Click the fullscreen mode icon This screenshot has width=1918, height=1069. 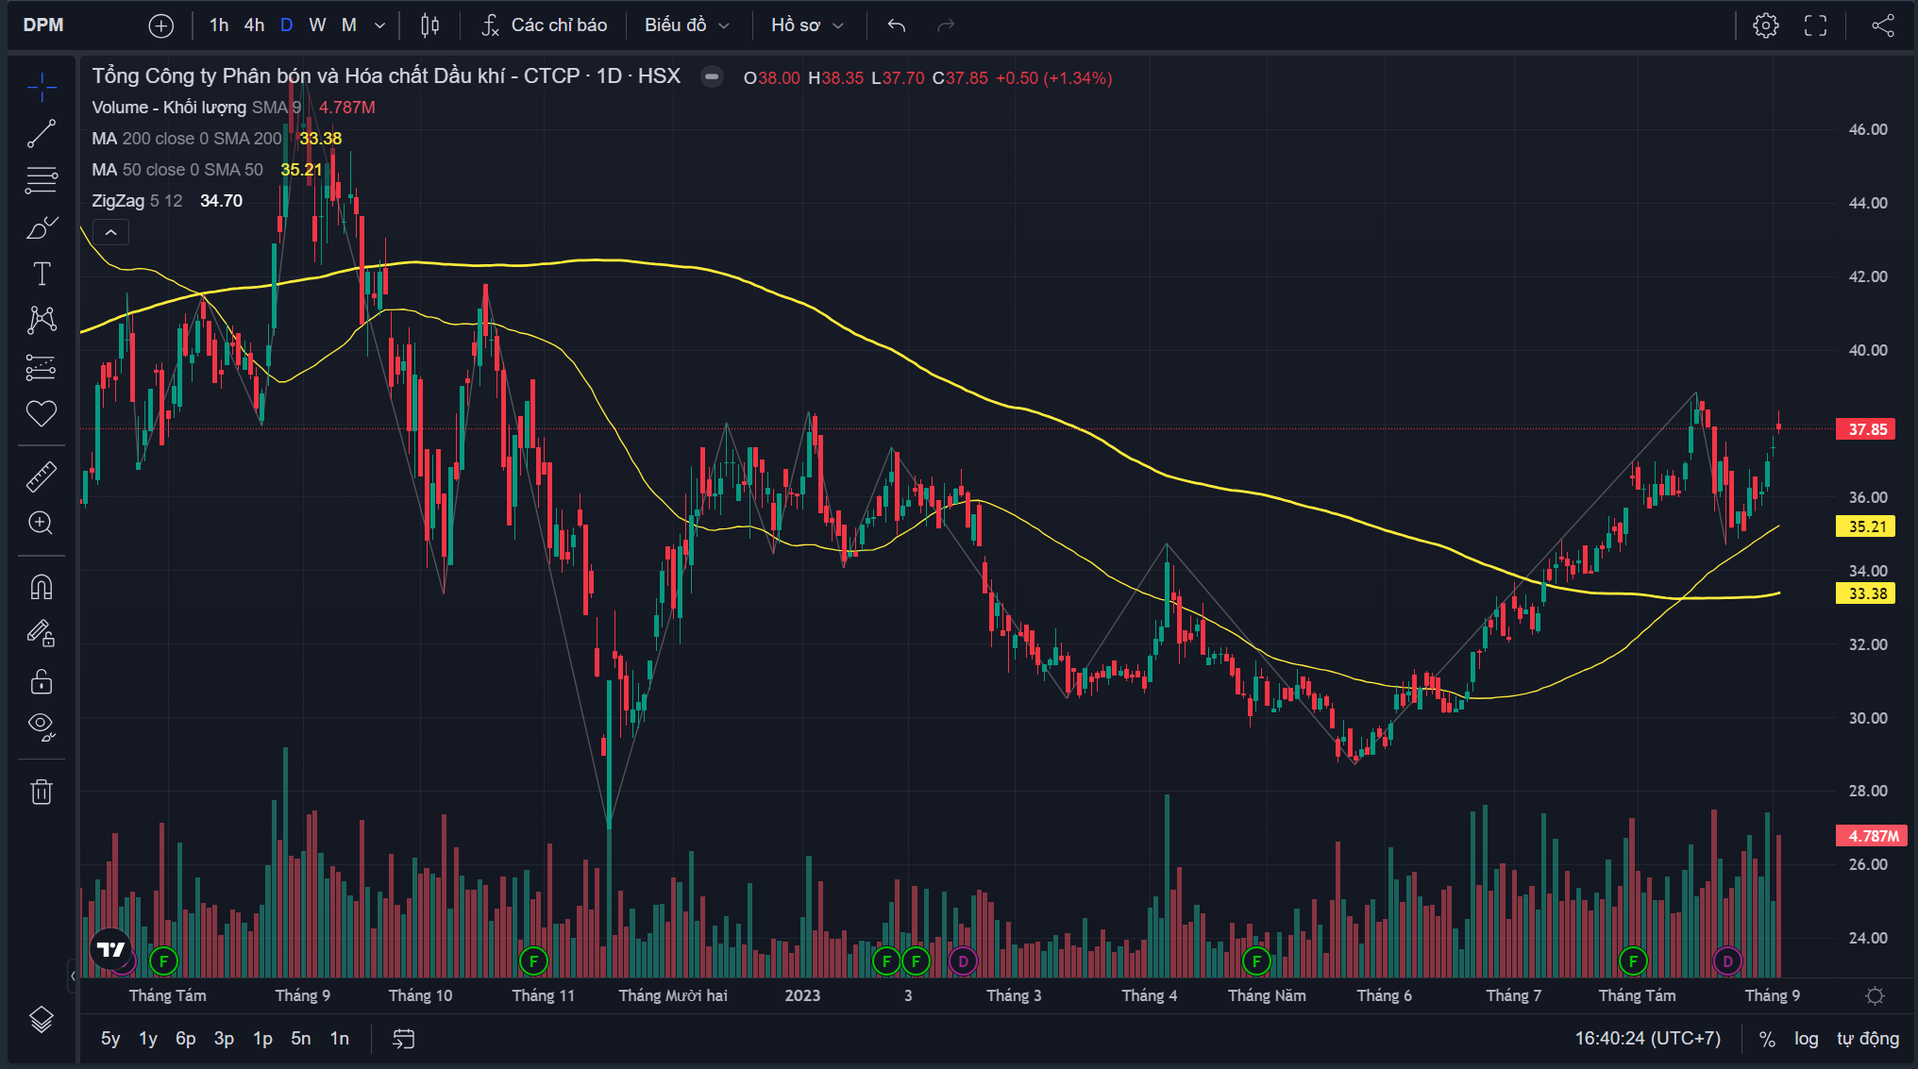(x=1815, y=25)
